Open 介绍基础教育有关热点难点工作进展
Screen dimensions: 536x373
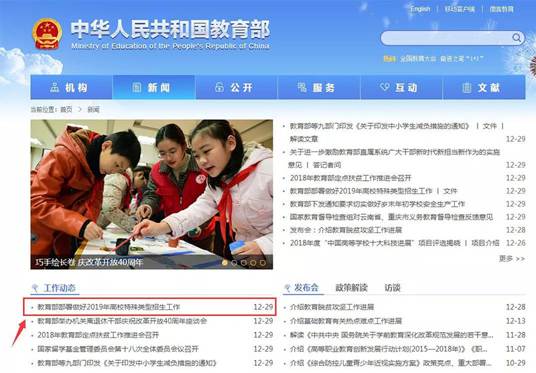click(x=346, y=321)
